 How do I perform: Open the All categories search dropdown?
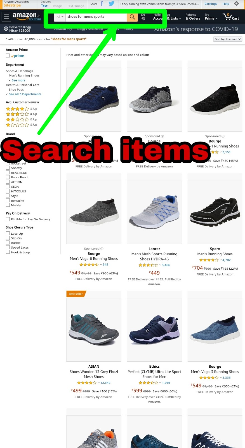click(60, 17)
